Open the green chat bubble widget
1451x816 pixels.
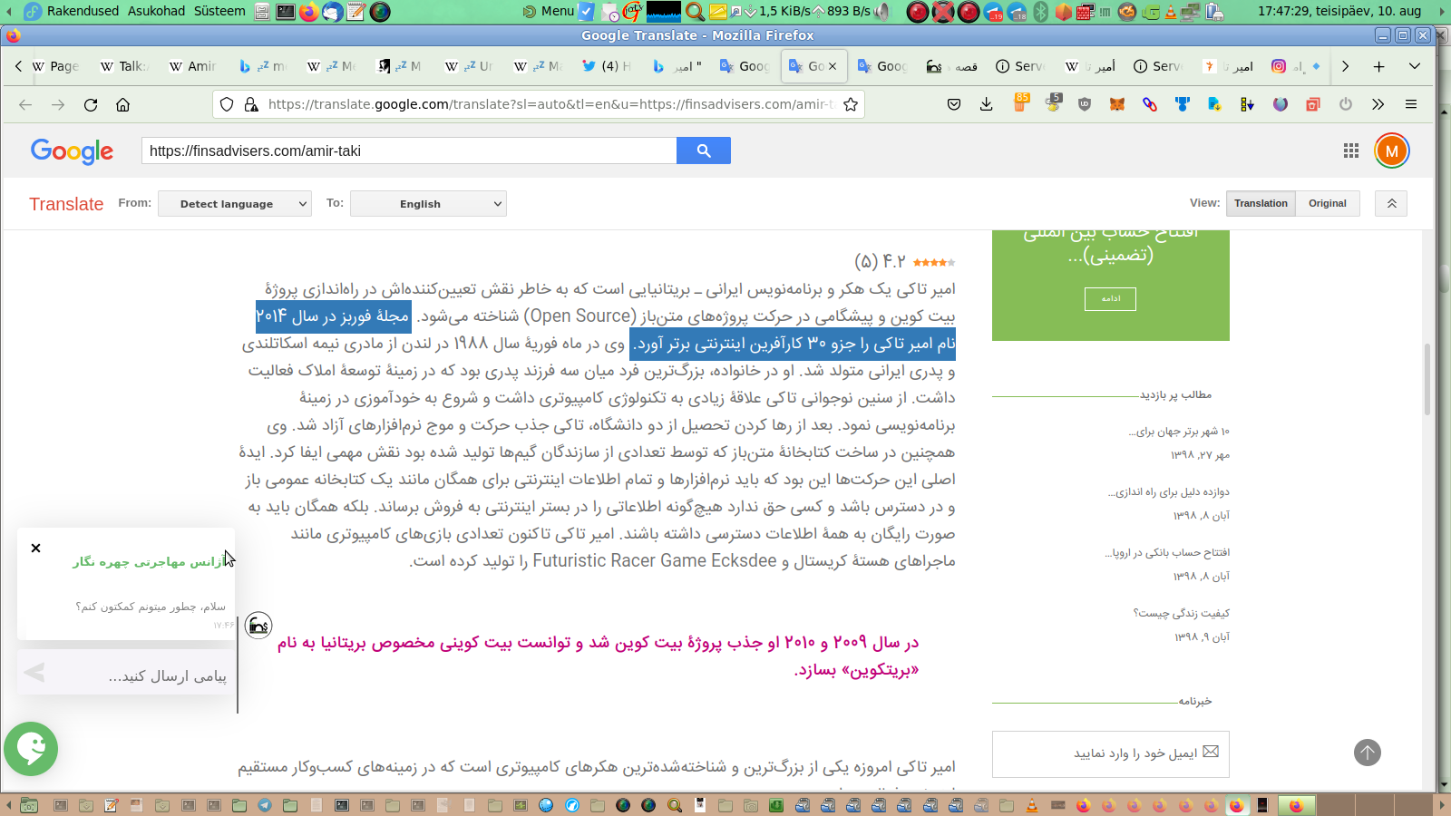click(x=31, y=748)
